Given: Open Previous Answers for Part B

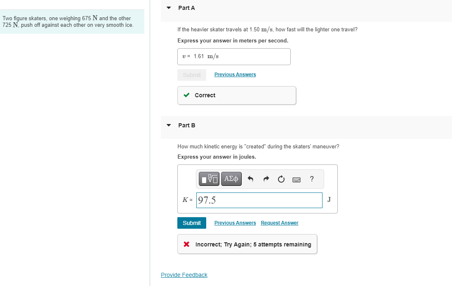Looking at the screenshot, I should [235, 223].
